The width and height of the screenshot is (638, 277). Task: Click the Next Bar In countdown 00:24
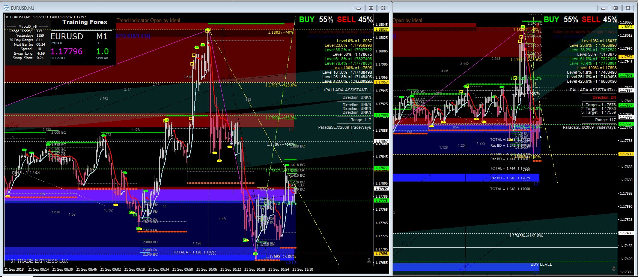pos(41,45)
